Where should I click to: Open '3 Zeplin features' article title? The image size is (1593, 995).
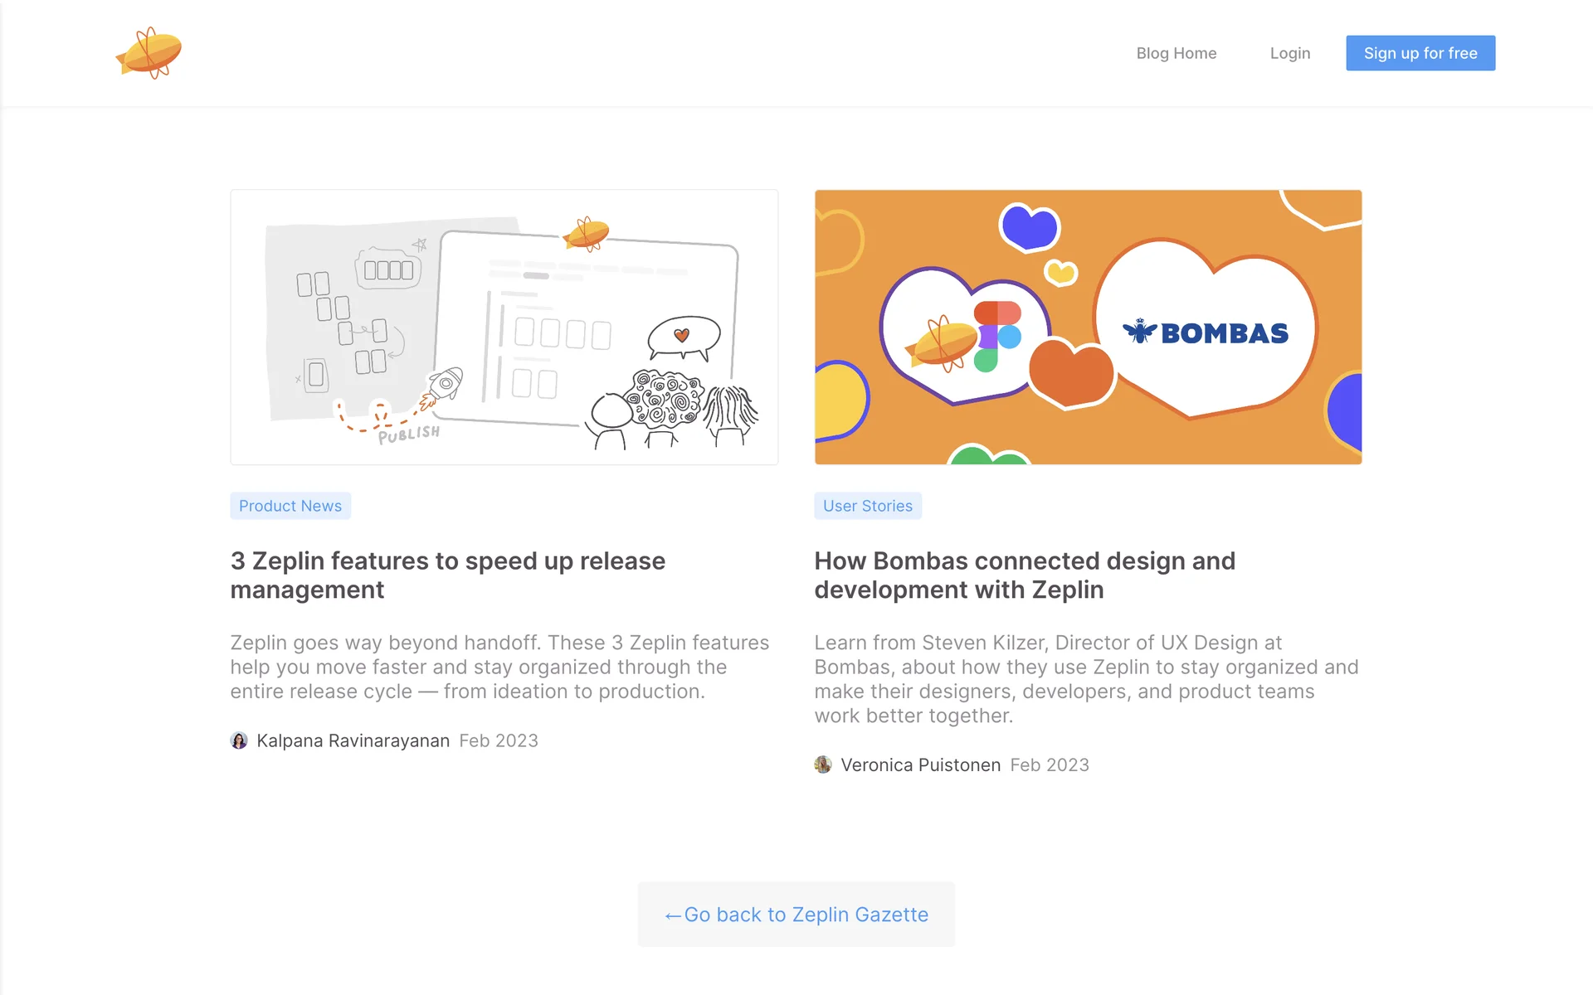click(x=447, y=575)
